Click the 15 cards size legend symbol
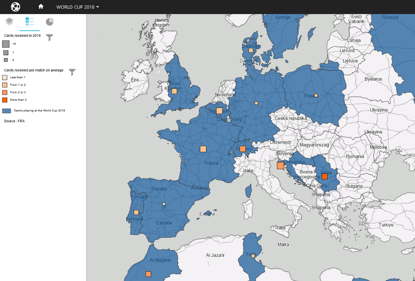 (6, 44)
